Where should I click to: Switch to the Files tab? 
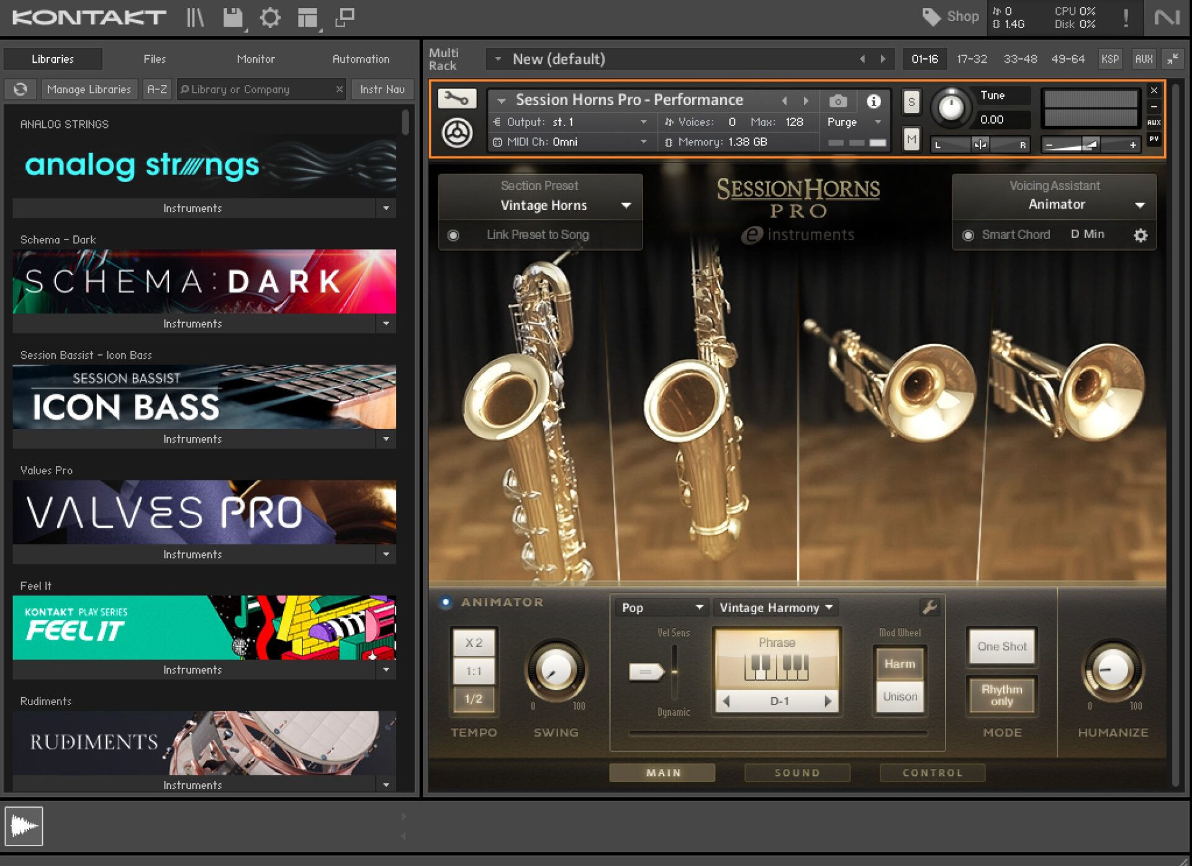click(154, 59)
